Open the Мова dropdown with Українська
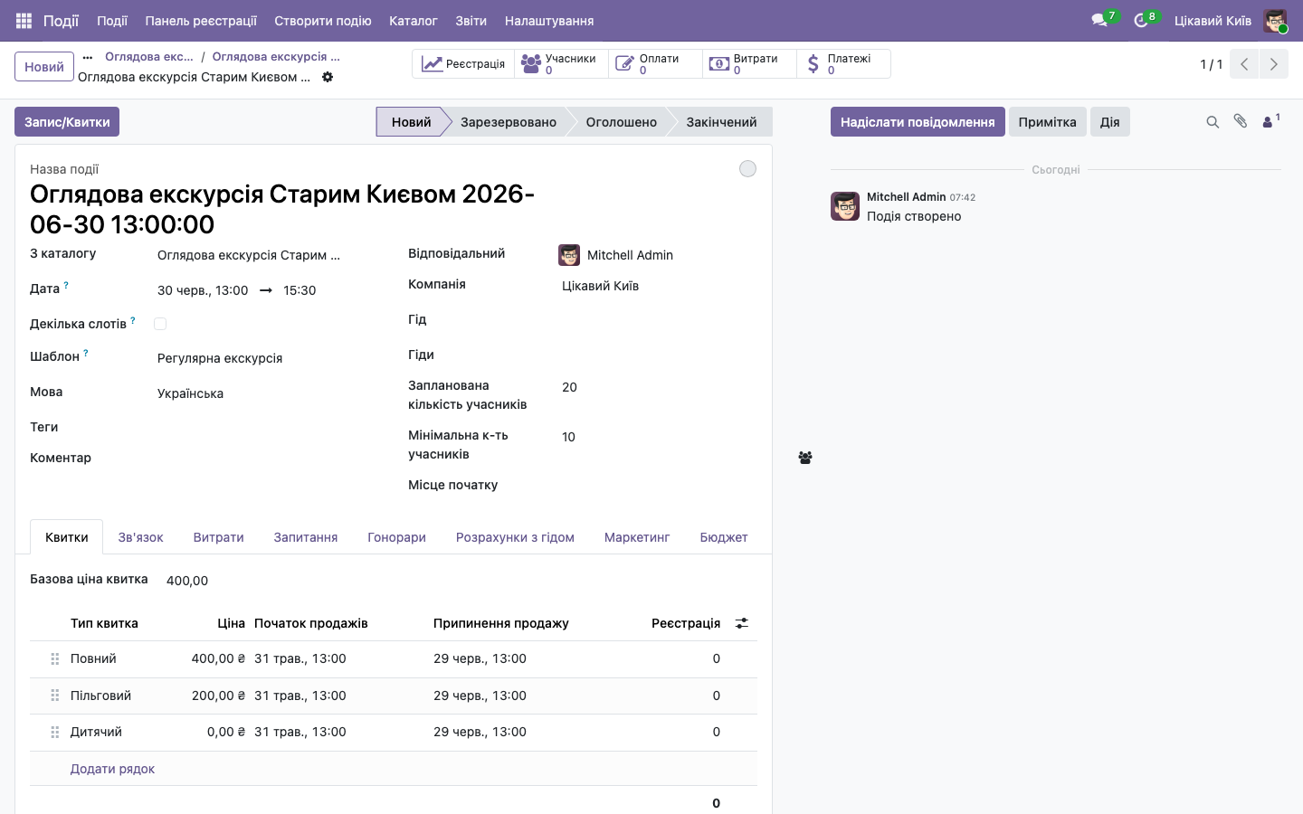1303x814 pixels. 267,393
